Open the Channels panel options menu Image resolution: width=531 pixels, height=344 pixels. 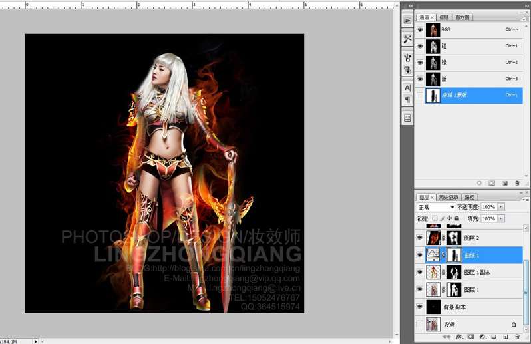tap(524, 19)
